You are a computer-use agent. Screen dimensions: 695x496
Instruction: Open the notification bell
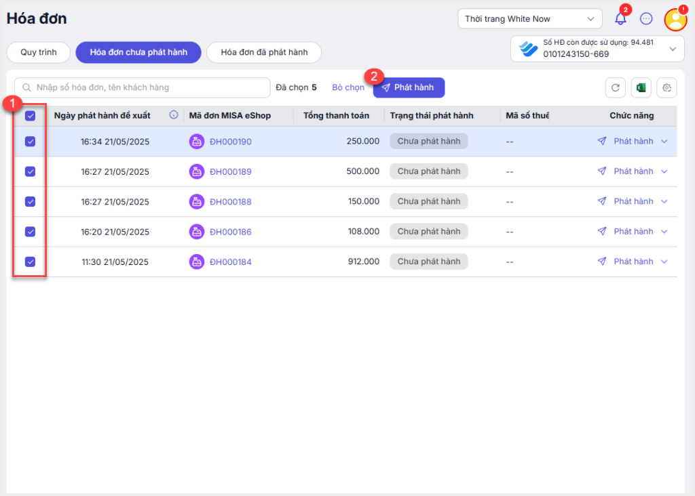pos(620,19)
